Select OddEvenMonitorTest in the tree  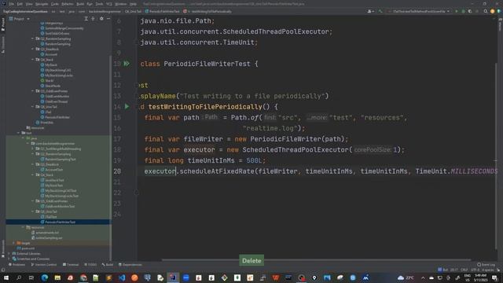click(57, 206)
